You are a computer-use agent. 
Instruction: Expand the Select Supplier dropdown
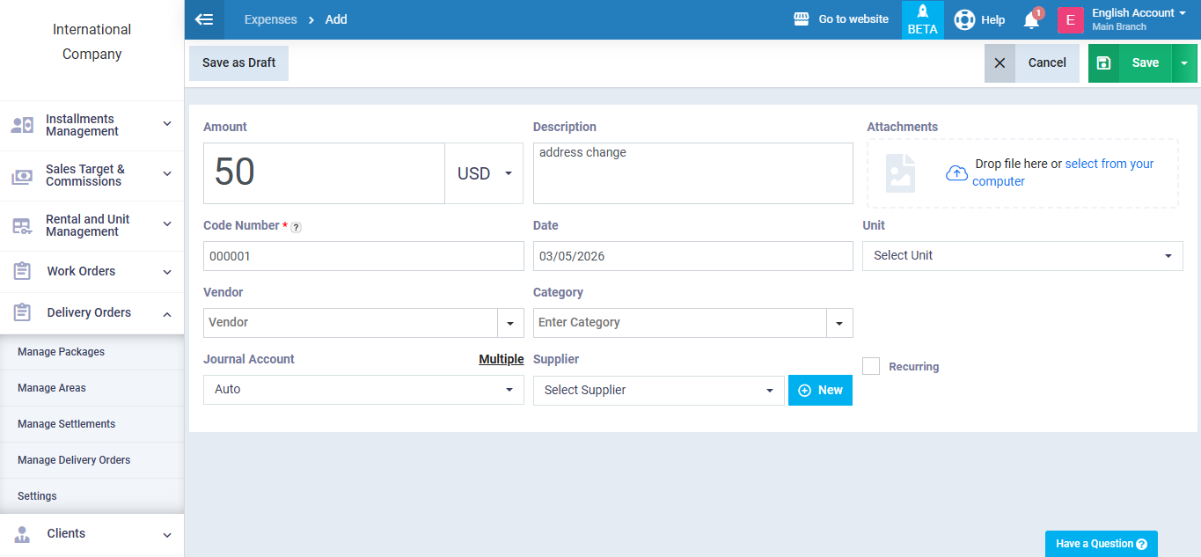[658, 391]
